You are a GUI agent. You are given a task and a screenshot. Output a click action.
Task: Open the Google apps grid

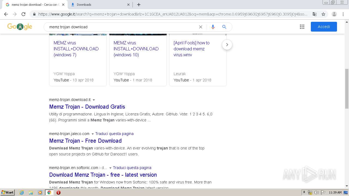(302, 27)
